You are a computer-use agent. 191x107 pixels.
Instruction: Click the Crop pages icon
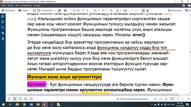(111, 10)
